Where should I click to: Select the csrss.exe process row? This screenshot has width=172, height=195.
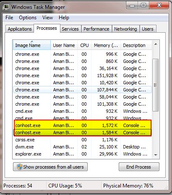point(82,140)
